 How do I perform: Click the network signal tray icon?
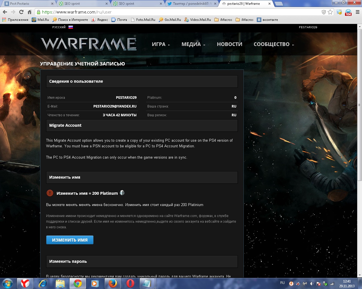click(332, 284)
